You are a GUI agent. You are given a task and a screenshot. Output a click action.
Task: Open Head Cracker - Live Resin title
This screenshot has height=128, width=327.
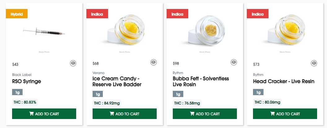284,82
